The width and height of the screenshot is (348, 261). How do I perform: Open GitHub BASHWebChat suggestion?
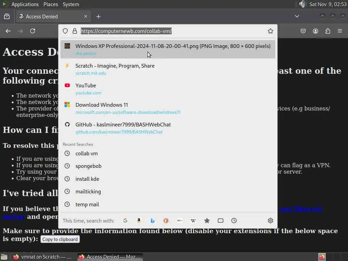click(x=168, y=128)
